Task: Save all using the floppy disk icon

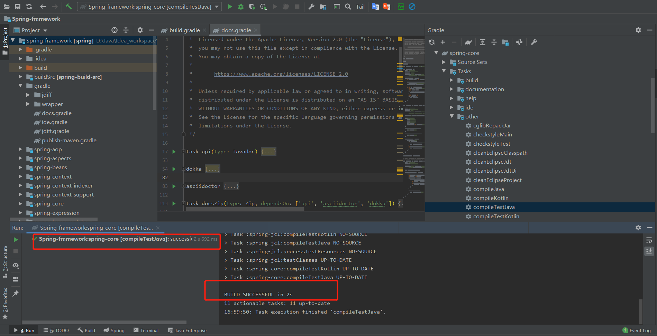Action: coord(18,7)
